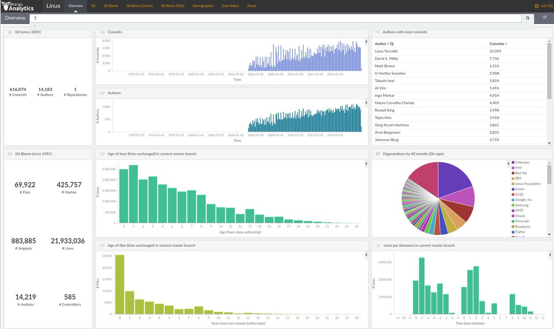Click the 21,933,036 # Lines metric

point(68,244)
